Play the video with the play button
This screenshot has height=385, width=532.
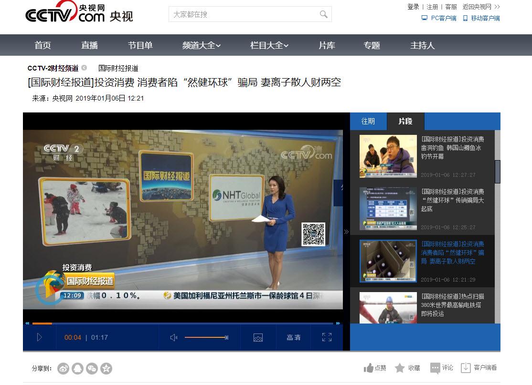point(39,337)
